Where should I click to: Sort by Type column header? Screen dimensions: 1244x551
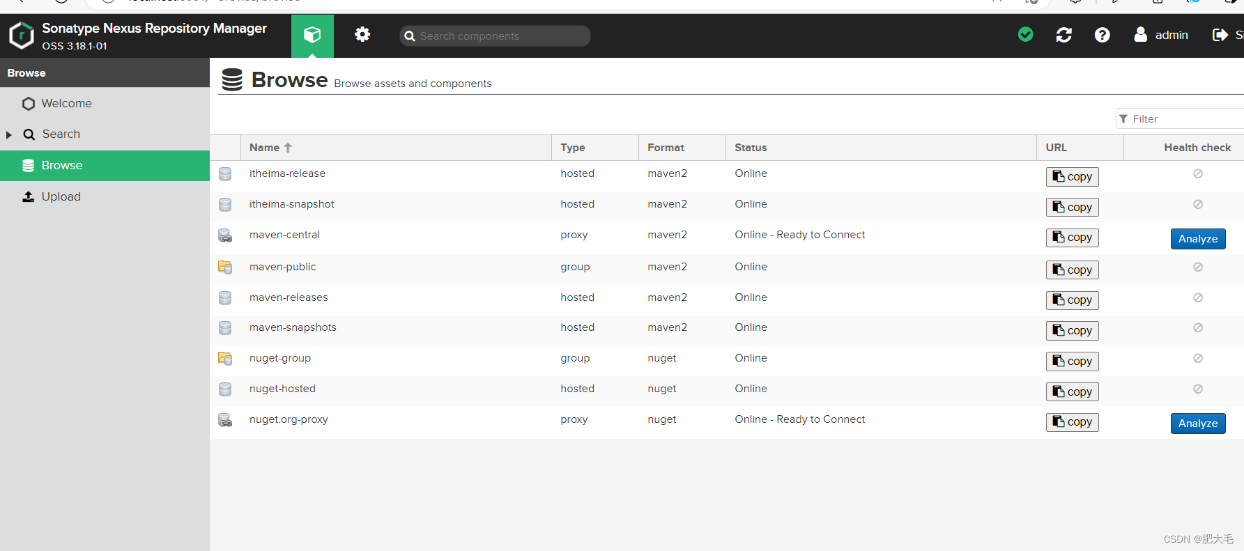[594, 148]
